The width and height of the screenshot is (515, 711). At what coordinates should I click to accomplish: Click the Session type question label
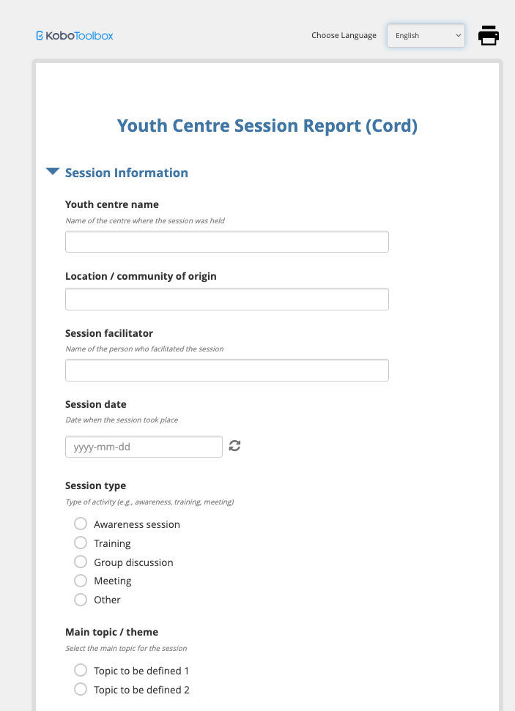click(95, 485)
